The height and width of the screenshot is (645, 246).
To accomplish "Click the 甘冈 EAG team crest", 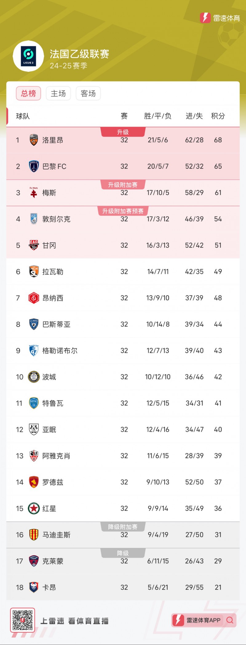I will point(34,245).
